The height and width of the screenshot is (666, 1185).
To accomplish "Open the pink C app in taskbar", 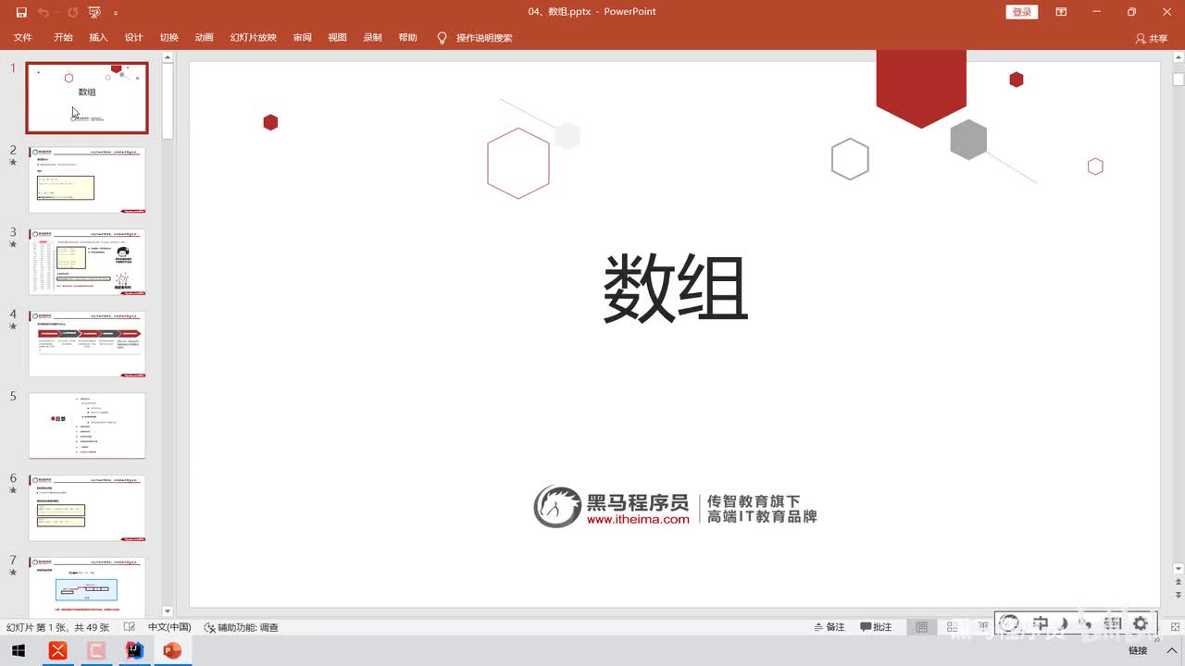I will pyautogui.click(x=95, y=651).
